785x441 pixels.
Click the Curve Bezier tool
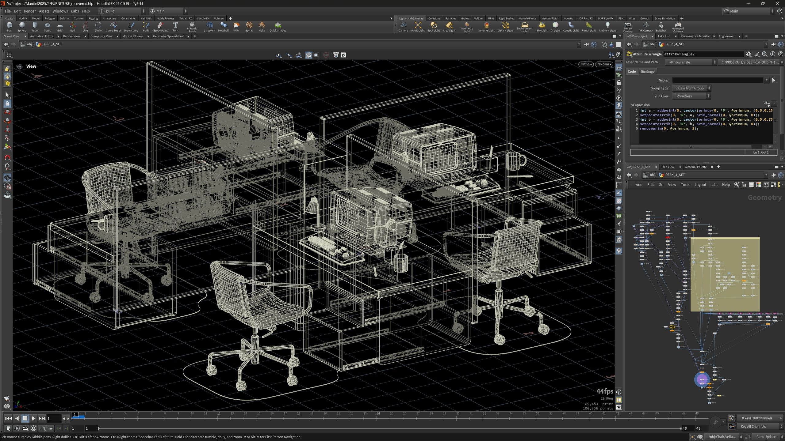[113, 27]
